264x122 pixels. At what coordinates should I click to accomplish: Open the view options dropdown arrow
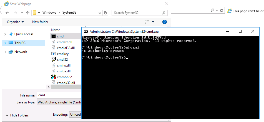153,22
